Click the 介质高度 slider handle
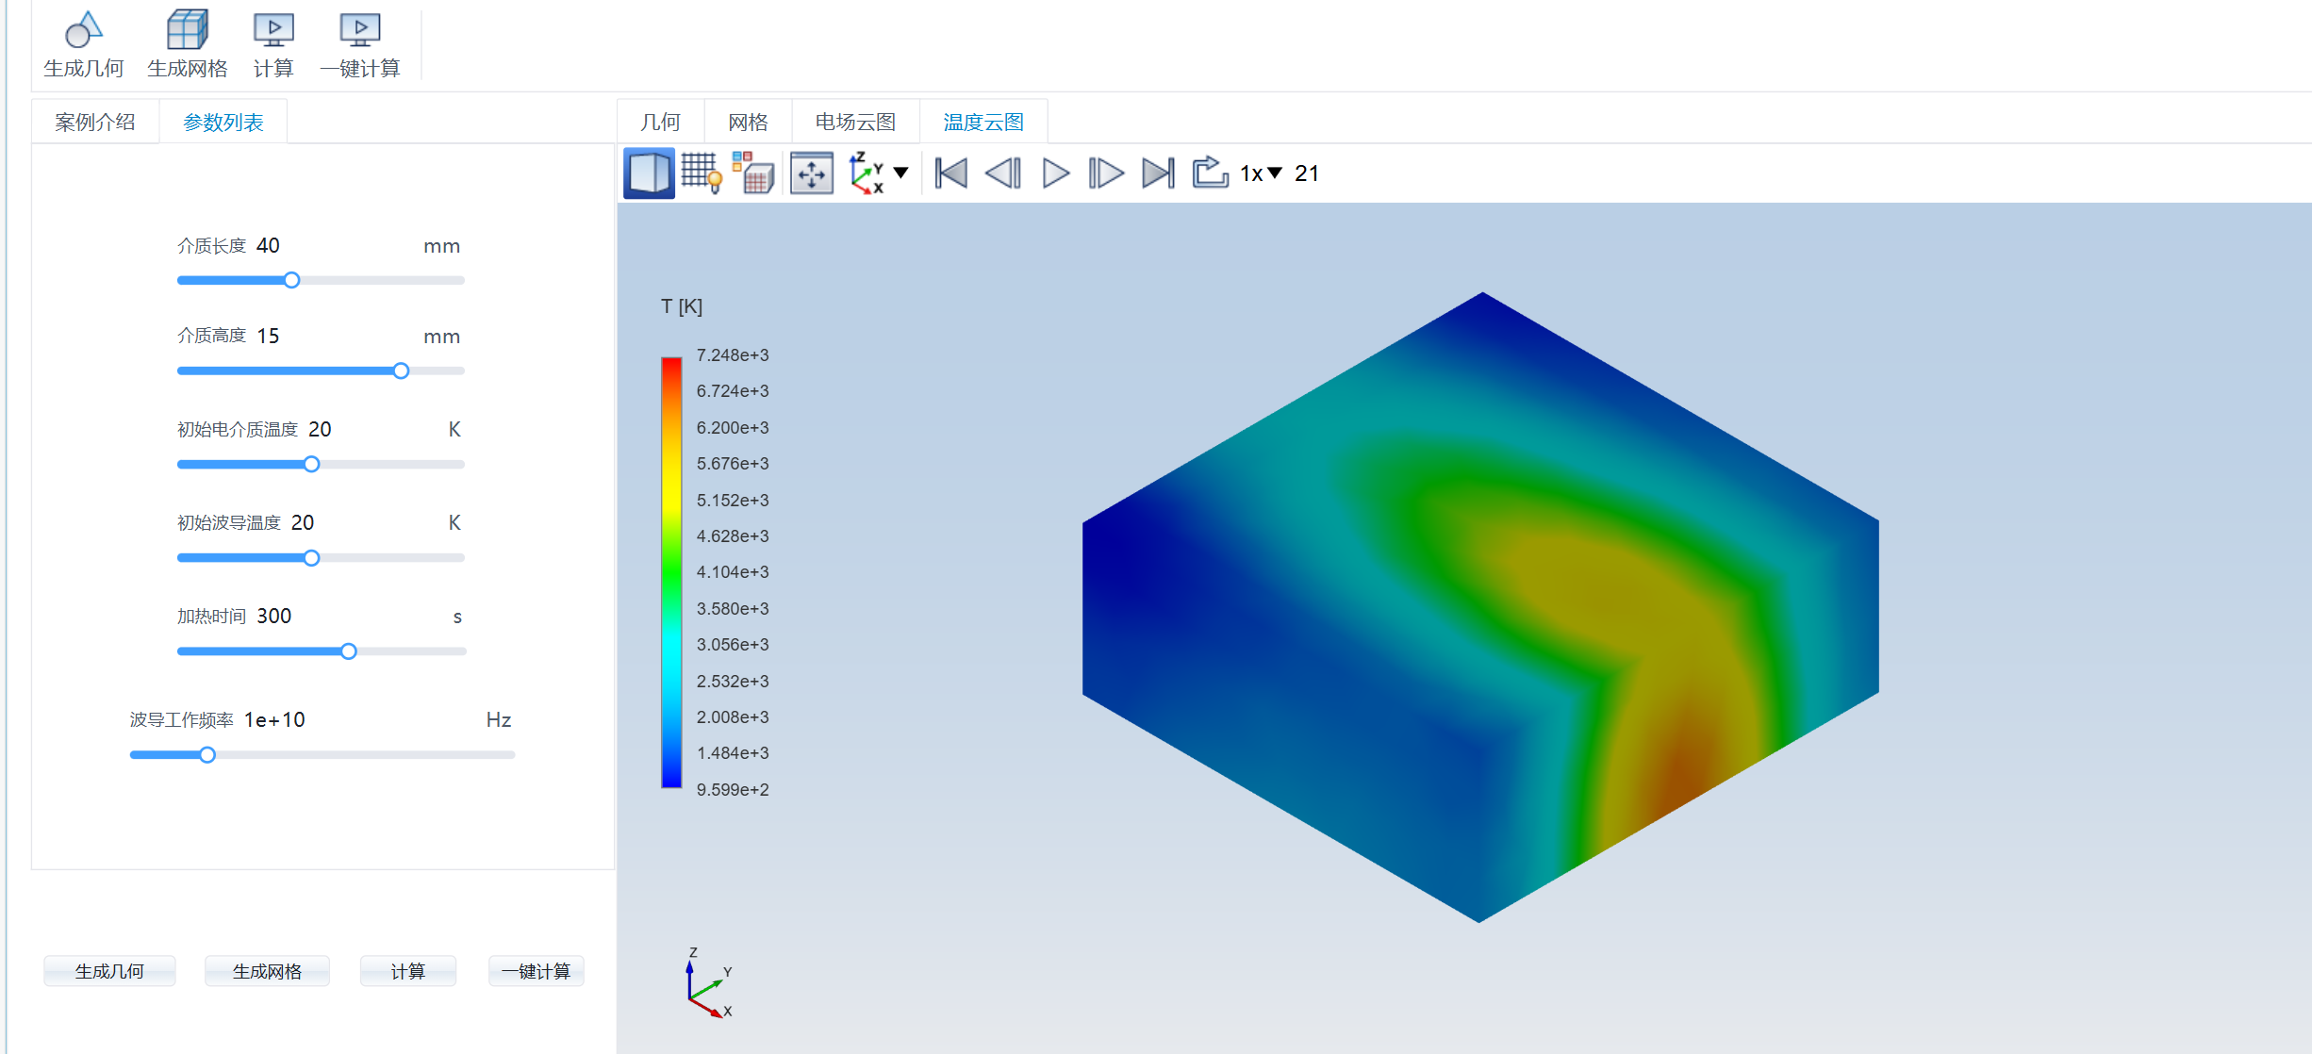This screenshot has width=2312, height=1054. coord(402,371)
